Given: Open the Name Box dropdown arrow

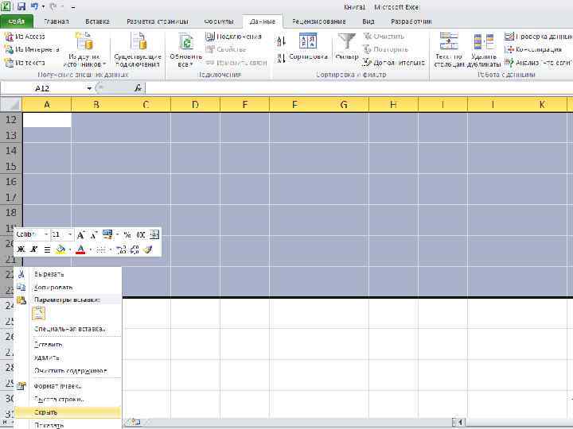Looking at the screenshot, I should click(89, 88).
